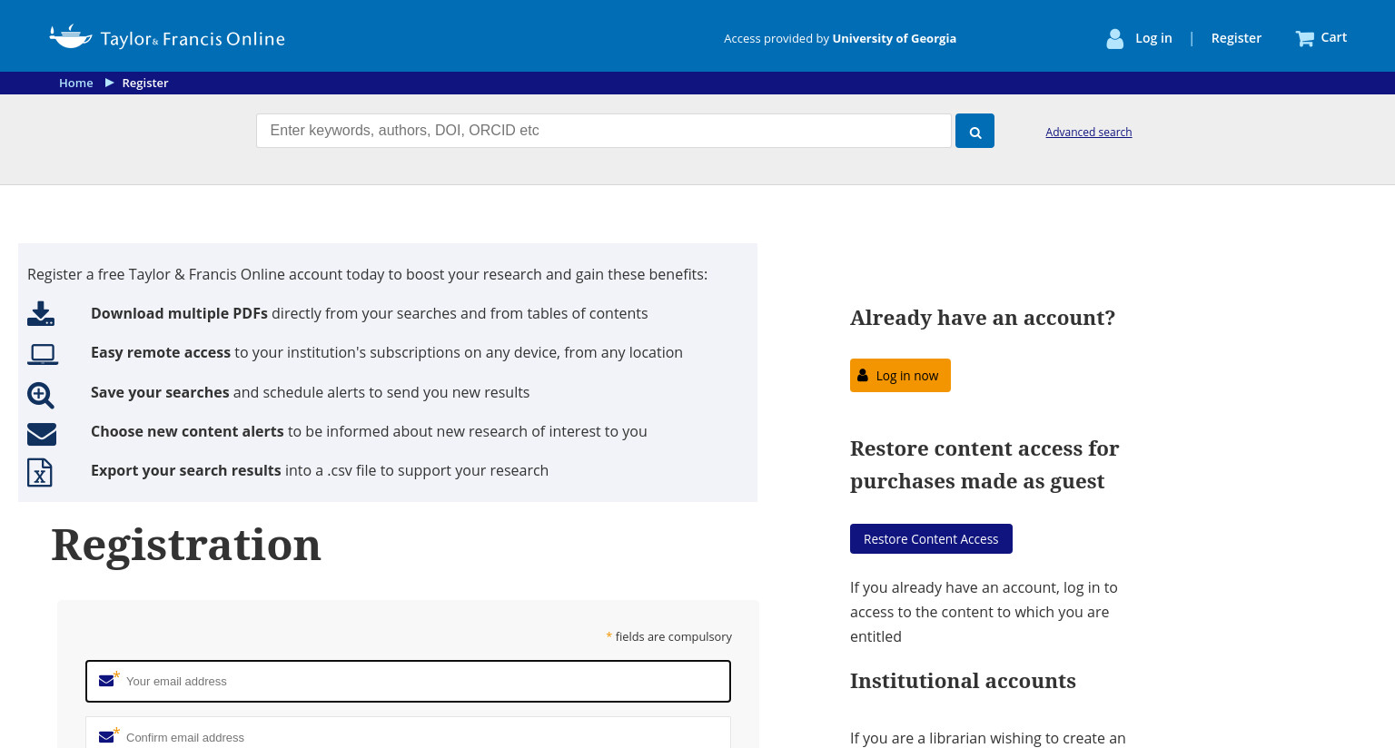Click the Taylor & Francis Online logo
The height and width of the screenshot is (748, 1395).
167,37
